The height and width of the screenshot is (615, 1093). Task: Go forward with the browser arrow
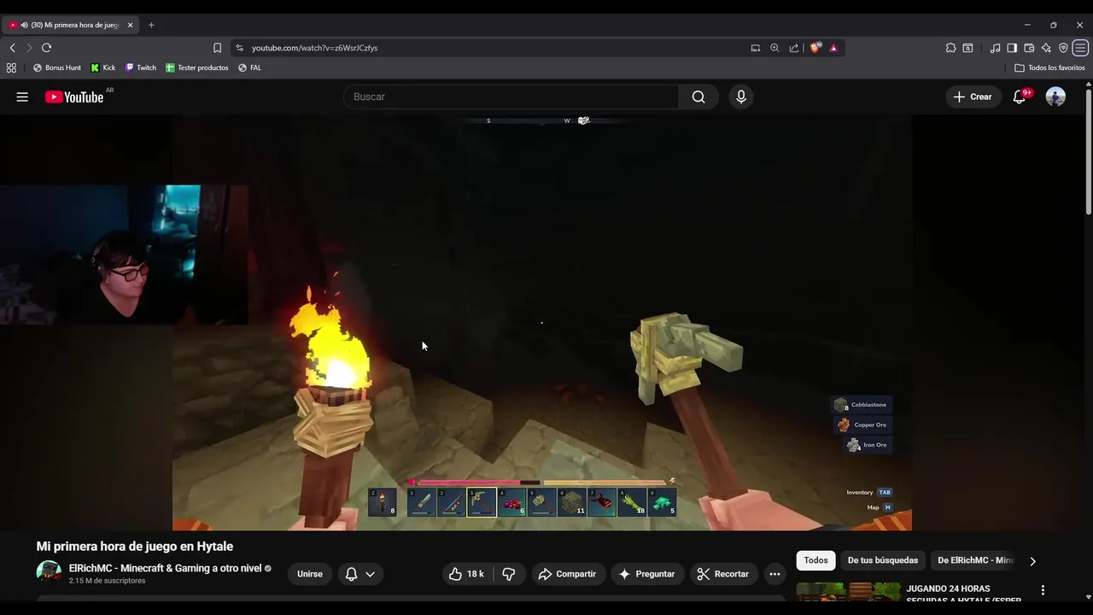pos(29,48)
